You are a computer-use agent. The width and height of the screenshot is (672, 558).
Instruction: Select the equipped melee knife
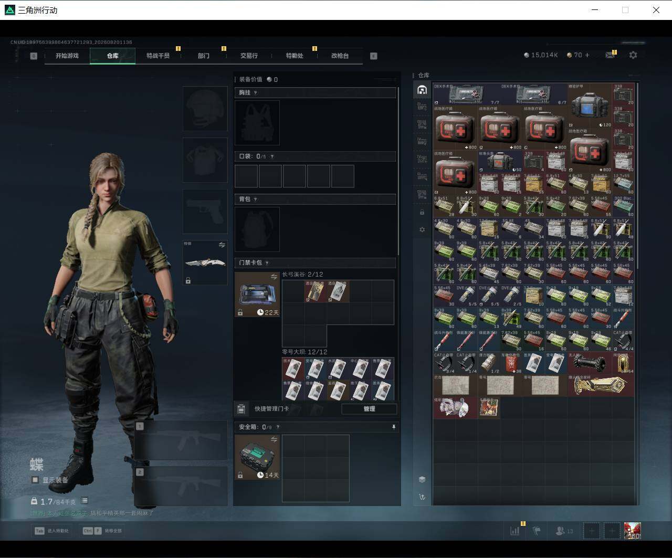click(x=205, y=262)
